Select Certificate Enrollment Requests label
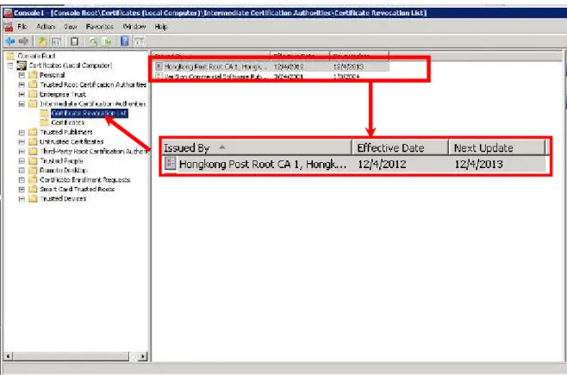567x375 pixels. pos(85,179)
